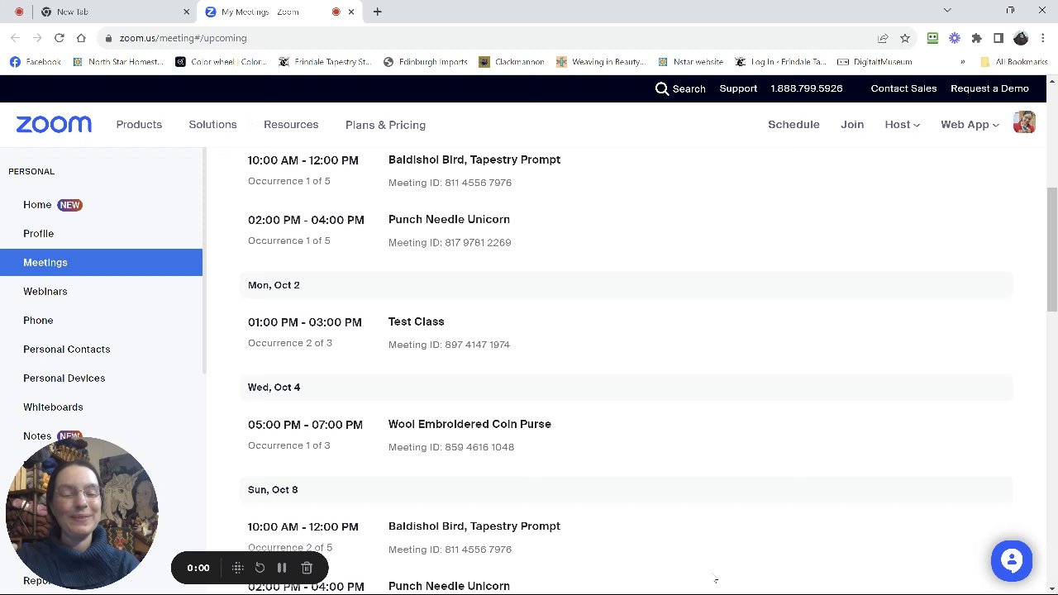The height and width of the screenshot is (595, 1058).
Task: Open the Clackmannon bookmark
Action: (x=511, y=62)
